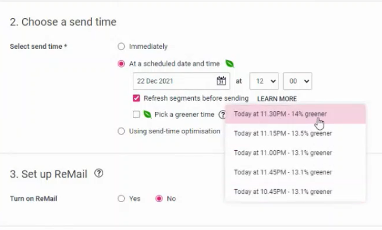The image size is (382, 230).
Task: Open the ReMail help question mark
Action: point(98,174)
